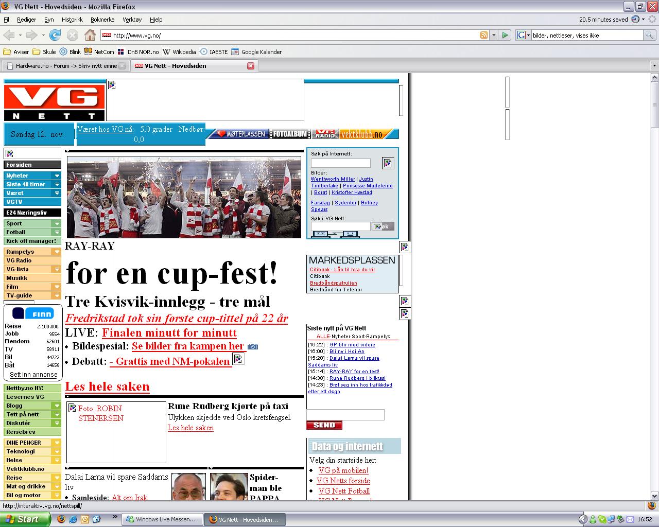Screen dimensions: 659x527
Task: Open the Skule bookmarks folder
Action: [x=44, y=52]
